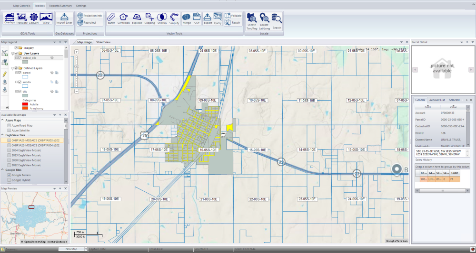Open the NearMap basemap dropdown

[x=86, y=249]
